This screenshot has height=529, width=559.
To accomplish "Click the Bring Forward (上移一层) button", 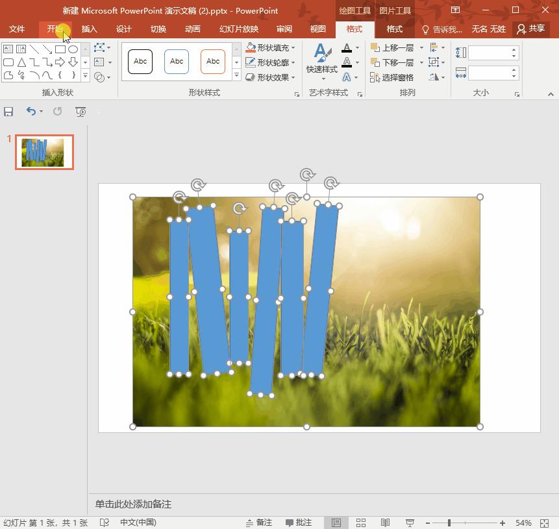I will pyautogui.click(x=393, y=48).
